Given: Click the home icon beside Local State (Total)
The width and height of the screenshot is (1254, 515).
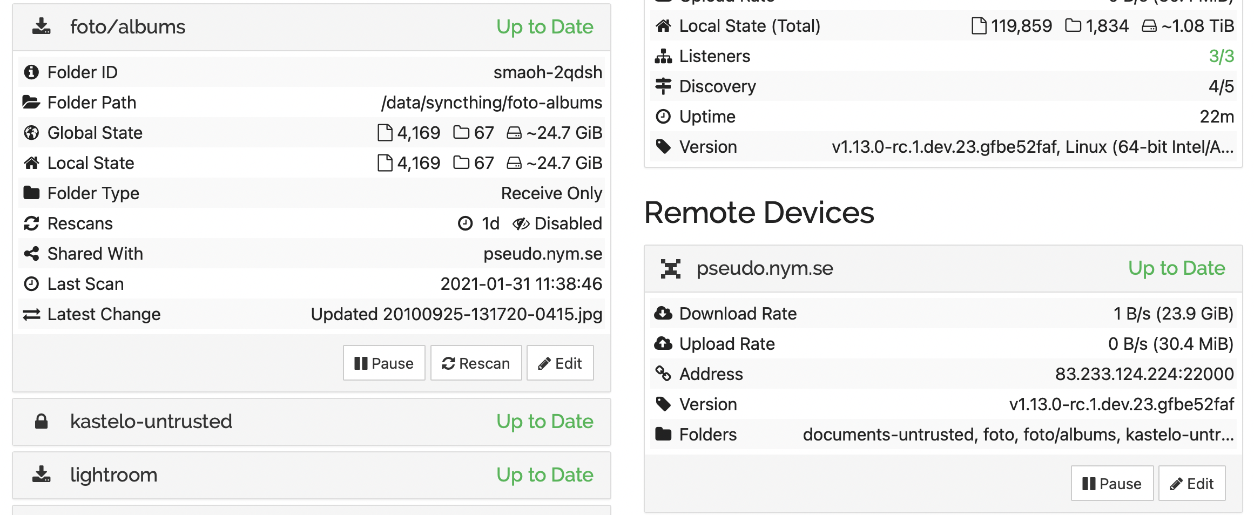Looking at the screenshot, I should tap(663, 25).
